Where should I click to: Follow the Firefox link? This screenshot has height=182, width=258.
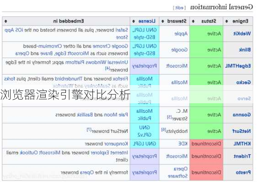click(x=120, y=79)
